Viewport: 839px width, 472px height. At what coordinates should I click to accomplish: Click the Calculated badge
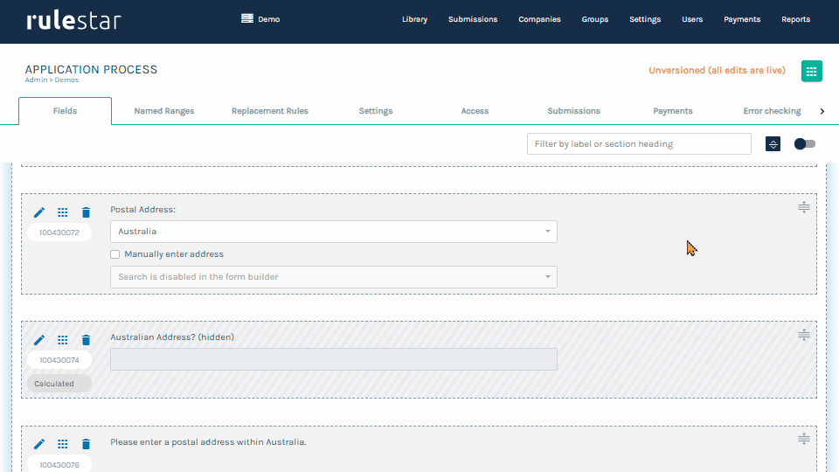[59, 384]
